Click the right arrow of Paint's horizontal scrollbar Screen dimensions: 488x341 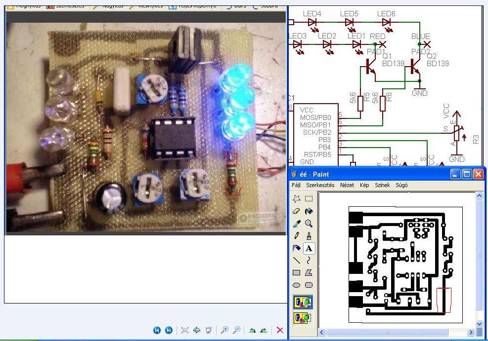[471, 332]
